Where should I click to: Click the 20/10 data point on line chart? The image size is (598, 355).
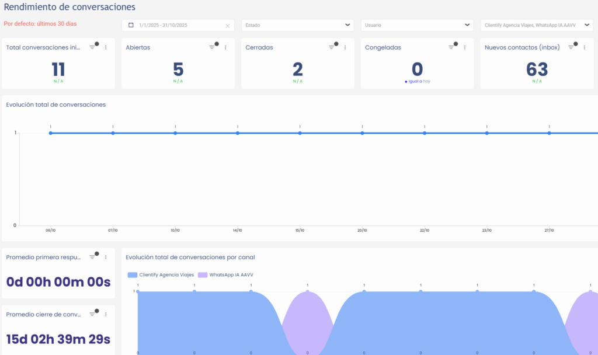pos(362,133)
